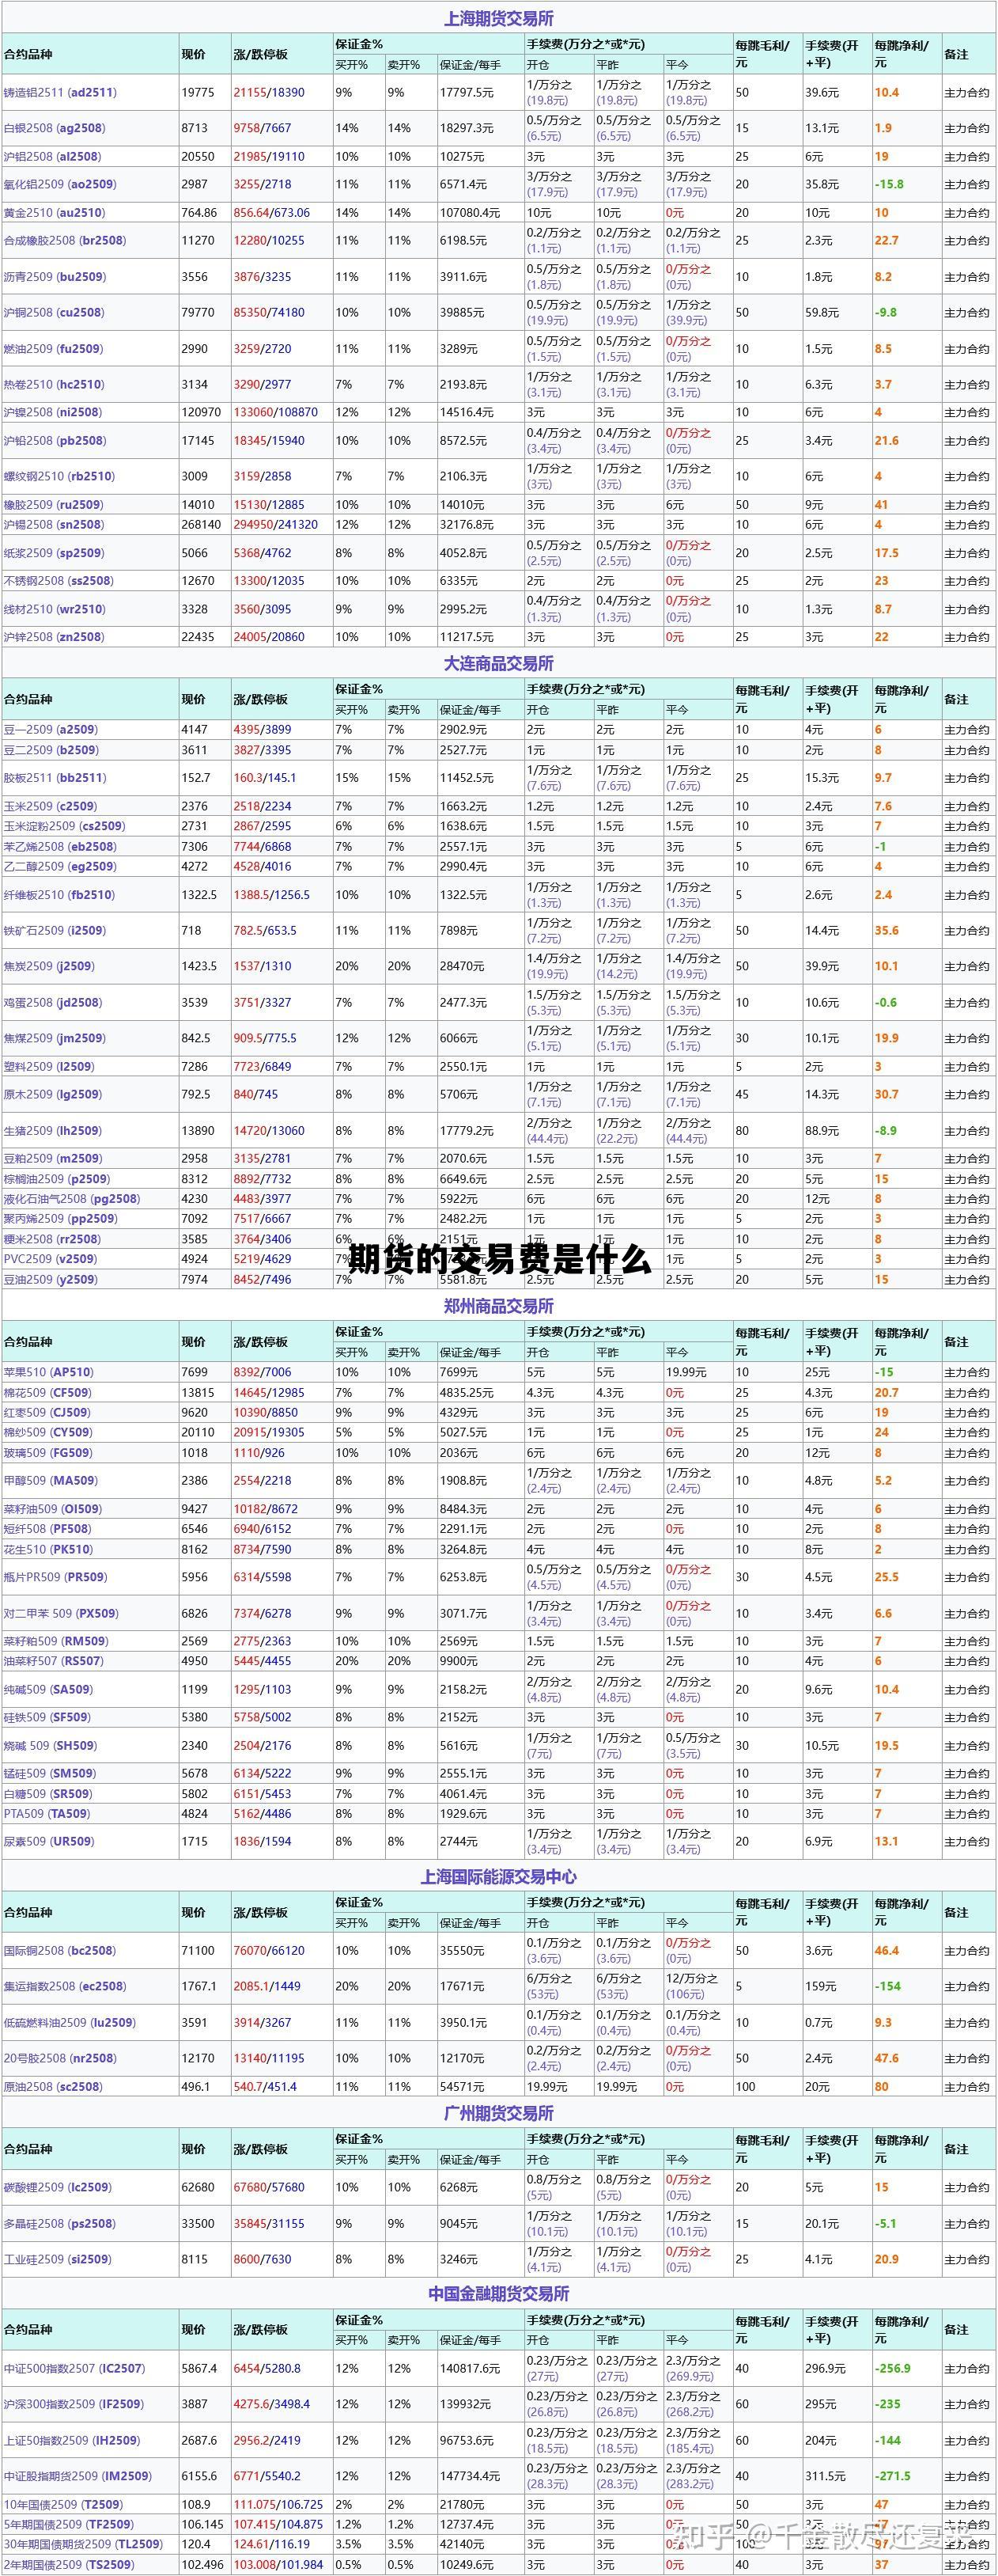The height and width of the screenshot is (2576, 998).
Task: Select 上证50指数2509 (IH2509) contract link
Action: pos(72,2440)
